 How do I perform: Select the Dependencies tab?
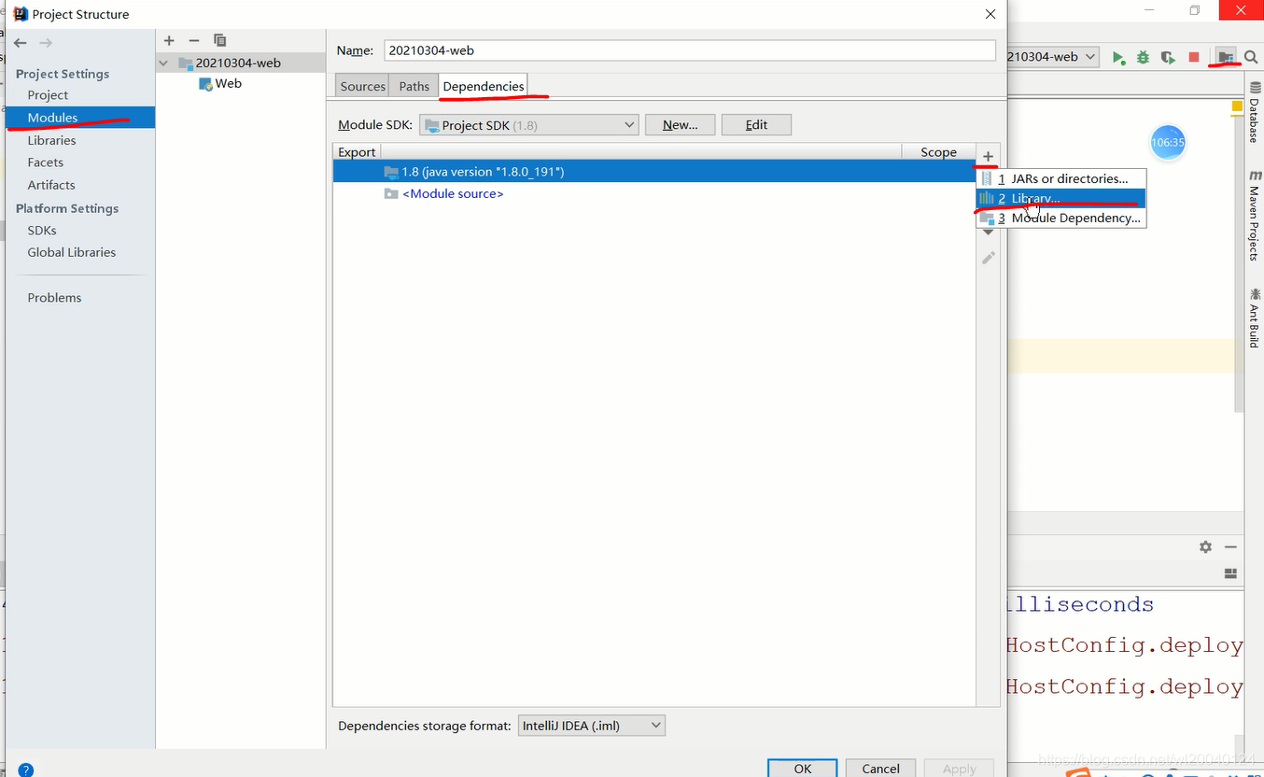483,86
